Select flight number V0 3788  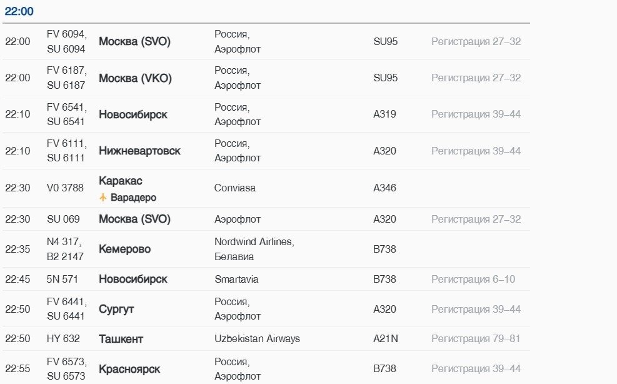(65, 188)
